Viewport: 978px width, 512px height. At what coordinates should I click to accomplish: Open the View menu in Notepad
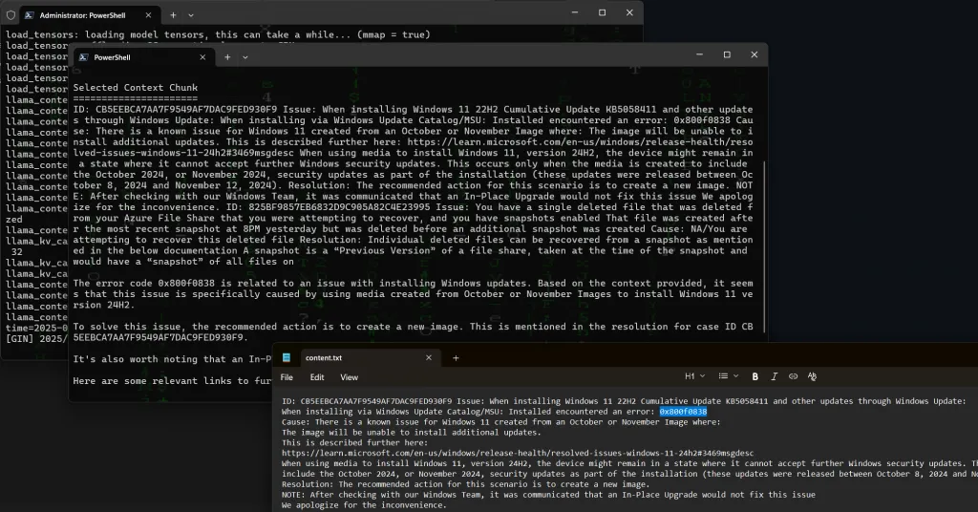tap(350, 377)
